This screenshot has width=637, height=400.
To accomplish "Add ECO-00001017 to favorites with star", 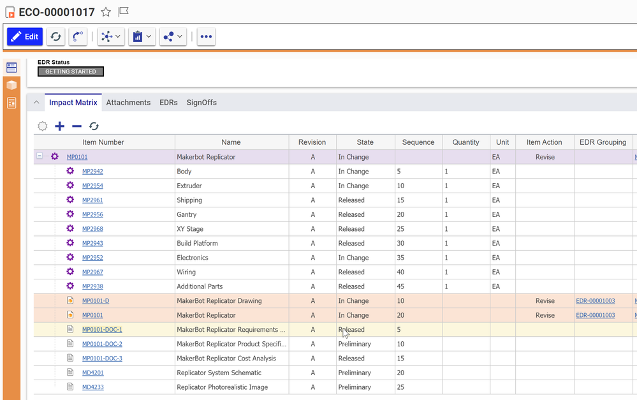I will (106, 12).
